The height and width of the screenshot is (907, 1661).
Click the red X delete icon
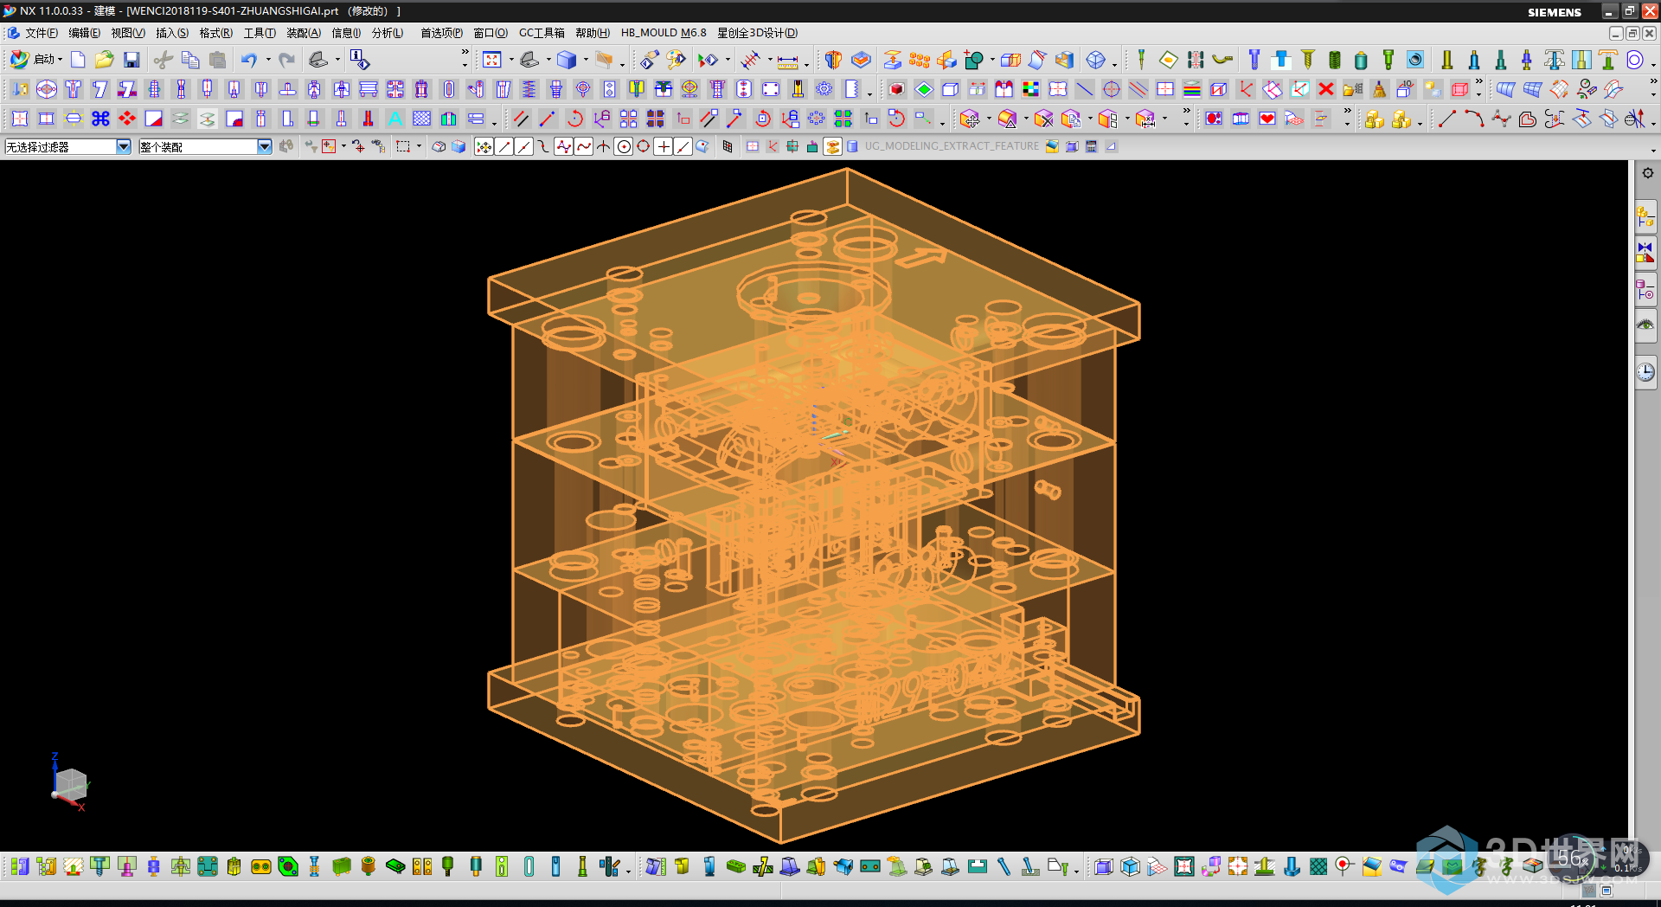pyautogui.click(x=1325, y=89)
